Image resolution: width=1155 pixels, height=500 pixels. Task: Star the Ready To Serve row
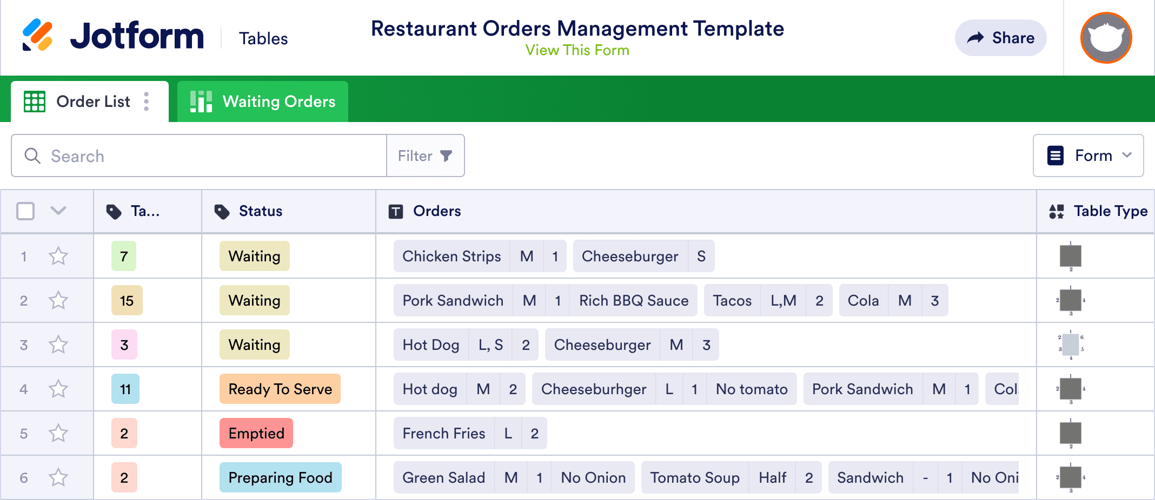(58, 389)
